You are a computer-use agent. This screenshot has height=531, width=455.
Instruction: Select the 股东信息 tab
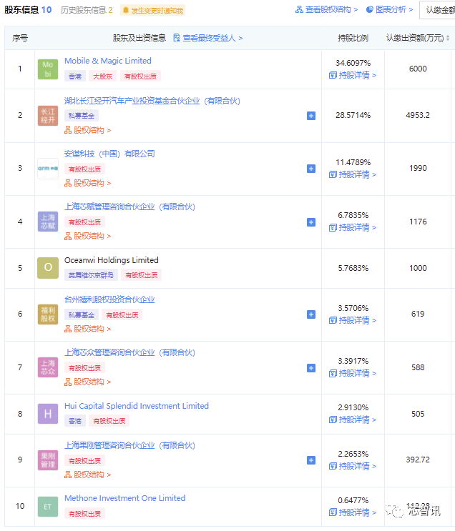click(28, 10)
